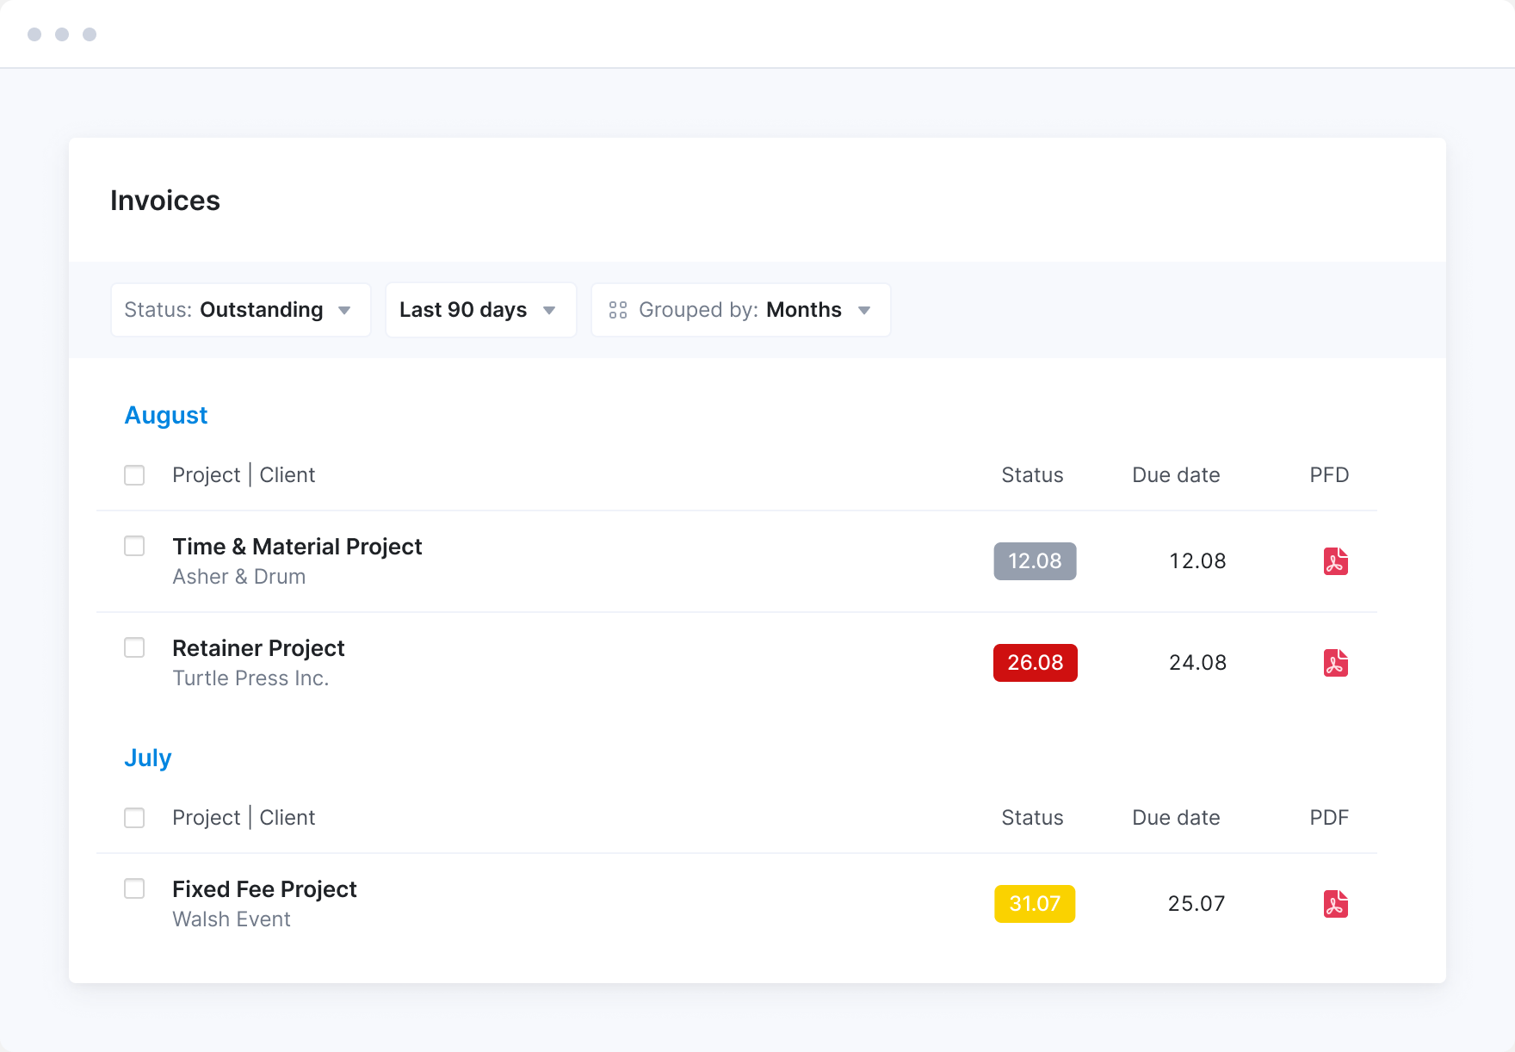Select all July invoices checkbox
This screenshot has height=1052, width=1515.
134,818
